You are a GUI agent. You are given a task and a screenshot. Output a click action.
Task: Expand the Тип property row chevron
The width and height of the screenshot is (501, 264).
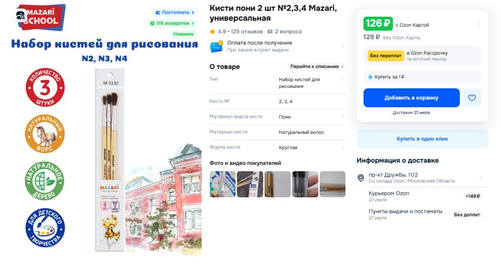343,79
